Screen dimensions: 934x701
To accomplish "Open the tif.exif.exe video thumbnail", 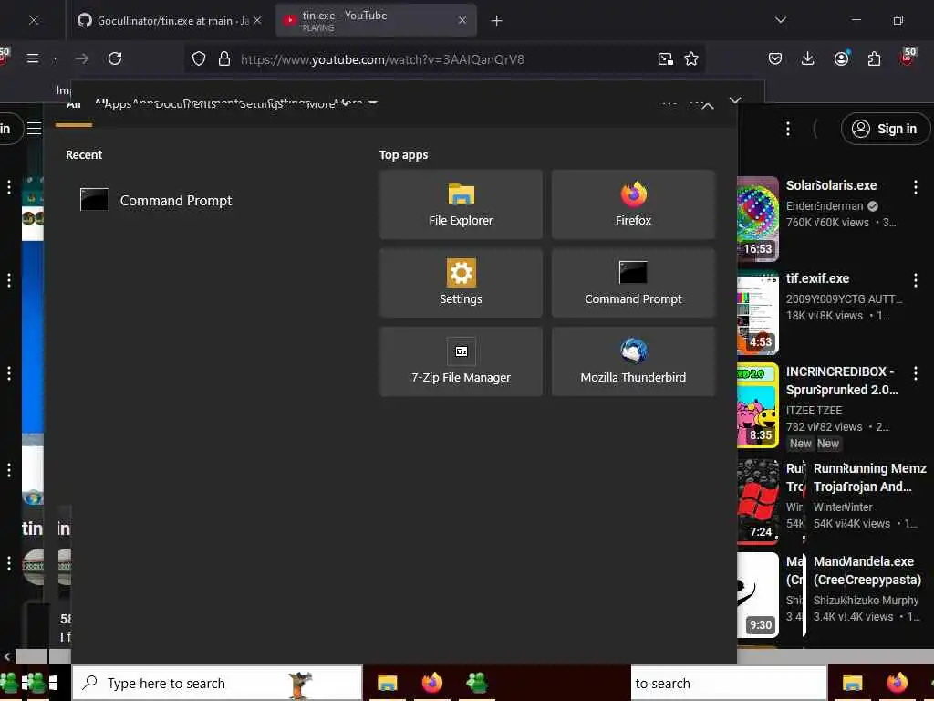I will [757, 312].
